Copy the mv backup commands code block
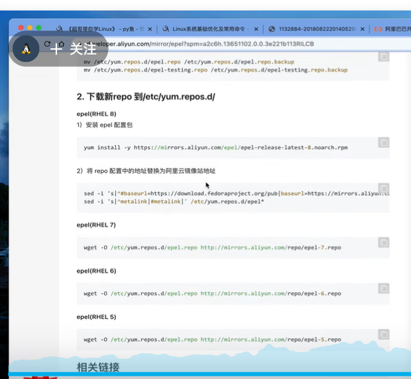The width and height of the screenshot is (411, 379). click(384, 56)
